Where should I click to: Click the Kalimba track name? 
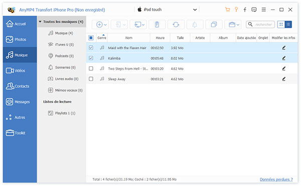click(x=114, y=58)
